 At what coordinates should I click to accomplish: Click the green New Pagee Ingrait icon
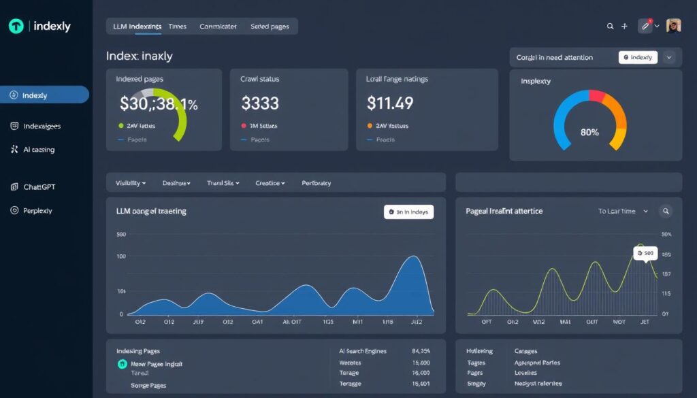pos(122,364)
